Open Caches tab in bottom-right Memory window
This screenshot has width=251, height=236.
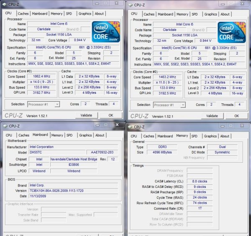pos(149,136)
